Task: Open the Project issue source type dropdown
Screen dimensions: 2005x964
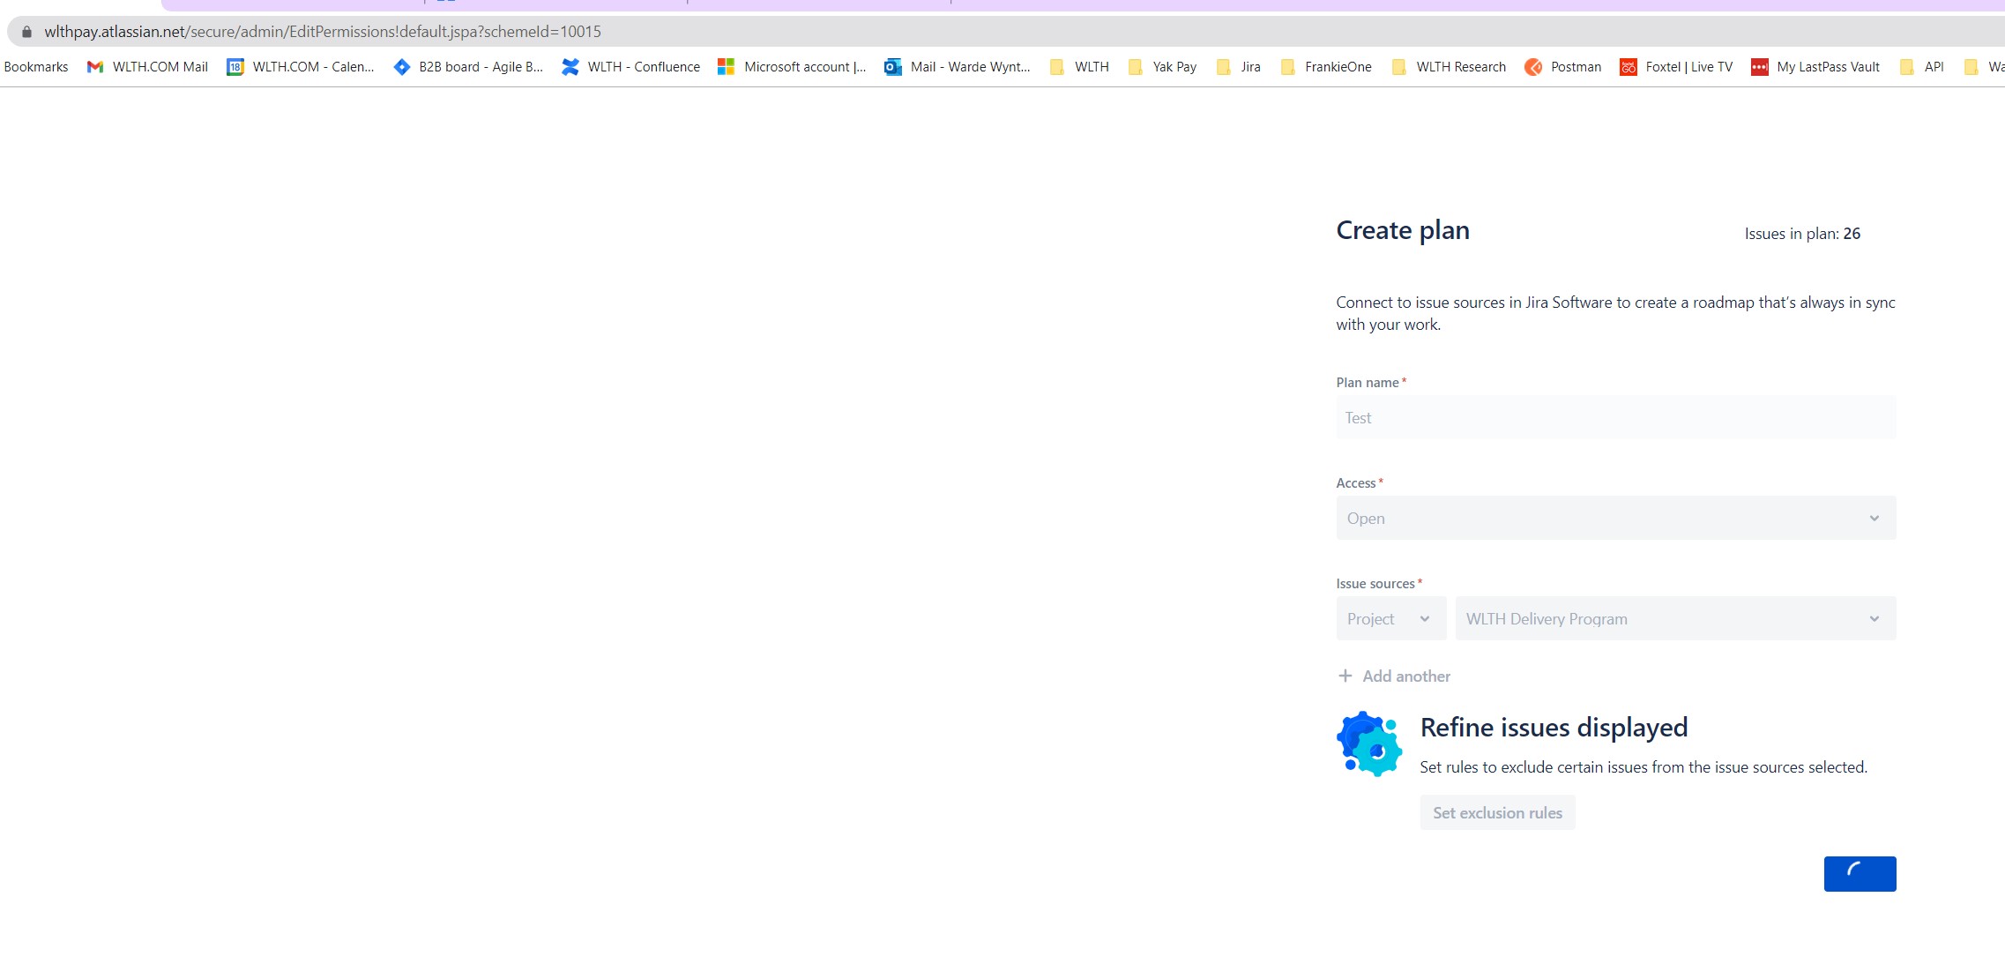Action: coord(1390,619)
